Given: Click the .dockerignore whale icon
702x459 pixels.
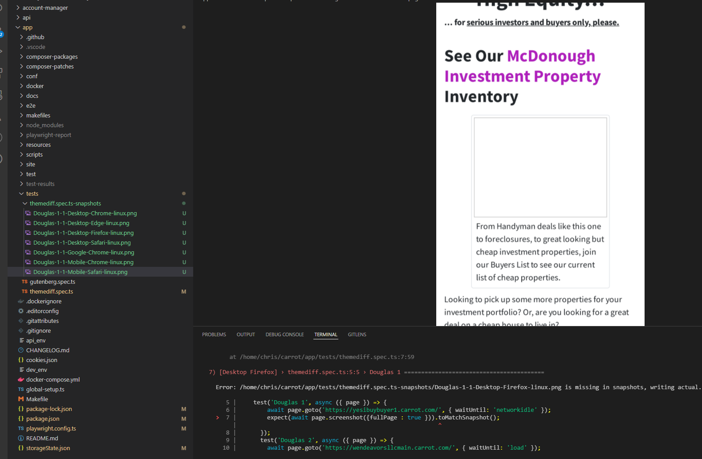Looking at the screenshot, I should pos(21,301).
